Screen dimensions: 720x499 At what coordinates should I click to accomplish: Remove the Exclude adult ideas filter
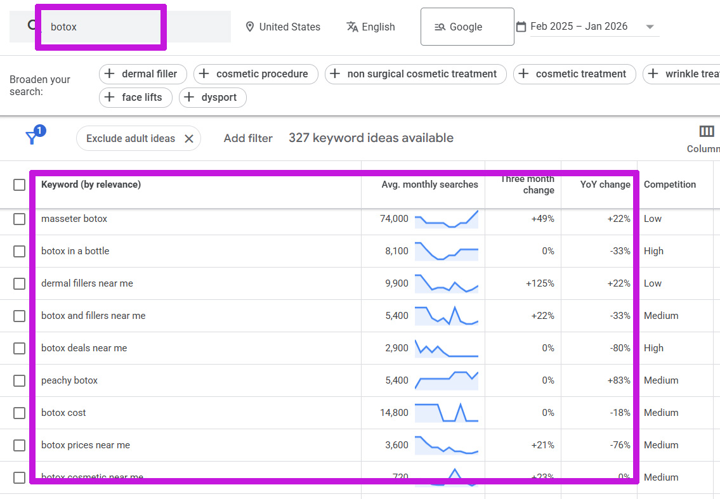189,139
